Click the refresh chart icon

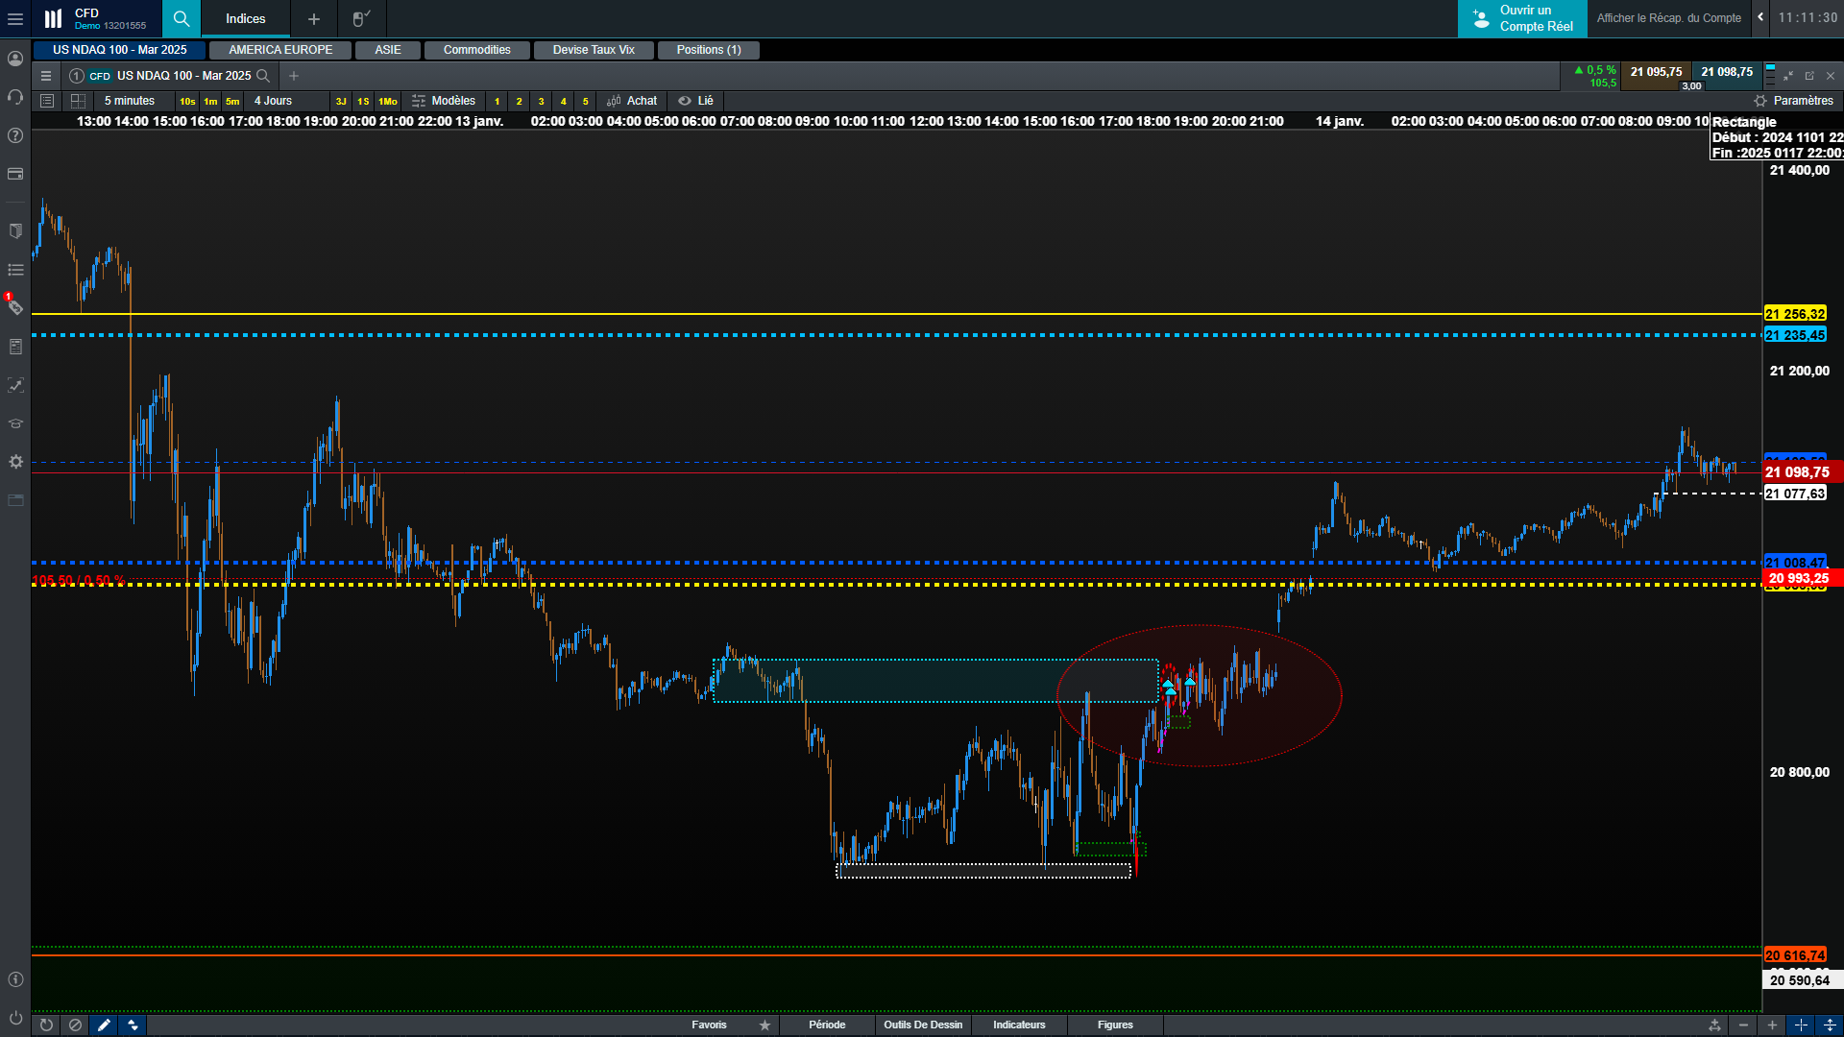tap(46, 1025)
